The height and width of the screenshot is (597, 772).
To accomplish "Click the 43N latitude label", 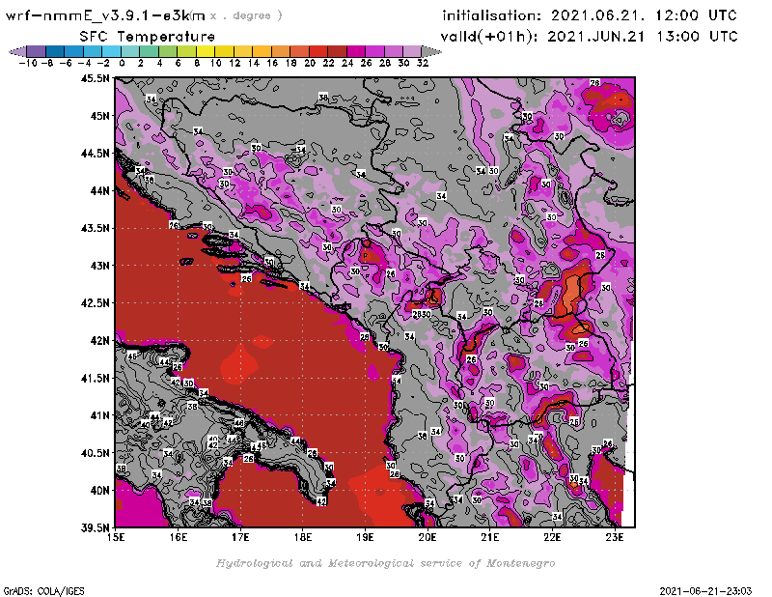I will 99,266.
